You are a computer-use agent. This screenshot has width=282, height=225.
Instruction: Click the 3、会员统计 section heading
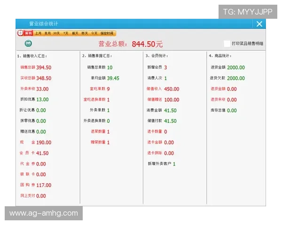[157, 56]
